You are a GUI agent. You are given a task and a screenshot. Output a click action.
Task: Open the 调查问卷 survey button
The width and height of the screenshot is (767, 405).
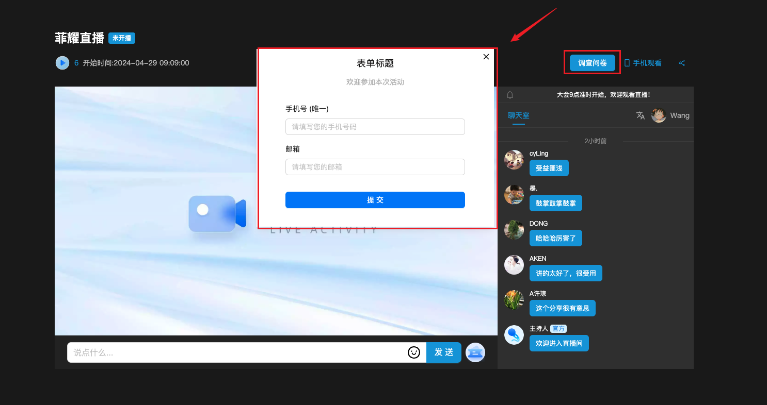pos(592,63)
